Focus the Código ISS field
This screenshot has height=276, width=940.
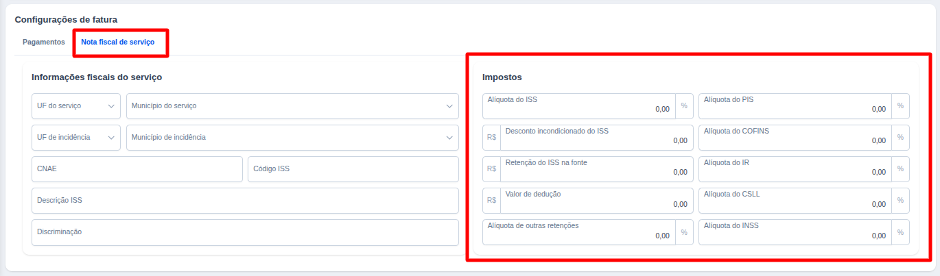click(353, 169)
